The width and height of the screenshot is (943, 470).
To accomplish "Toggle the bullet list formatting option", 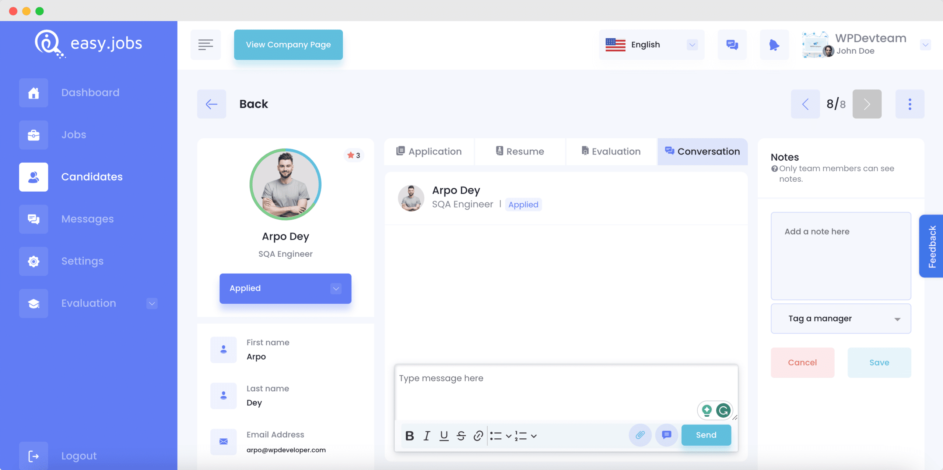I will click(495, 435).
